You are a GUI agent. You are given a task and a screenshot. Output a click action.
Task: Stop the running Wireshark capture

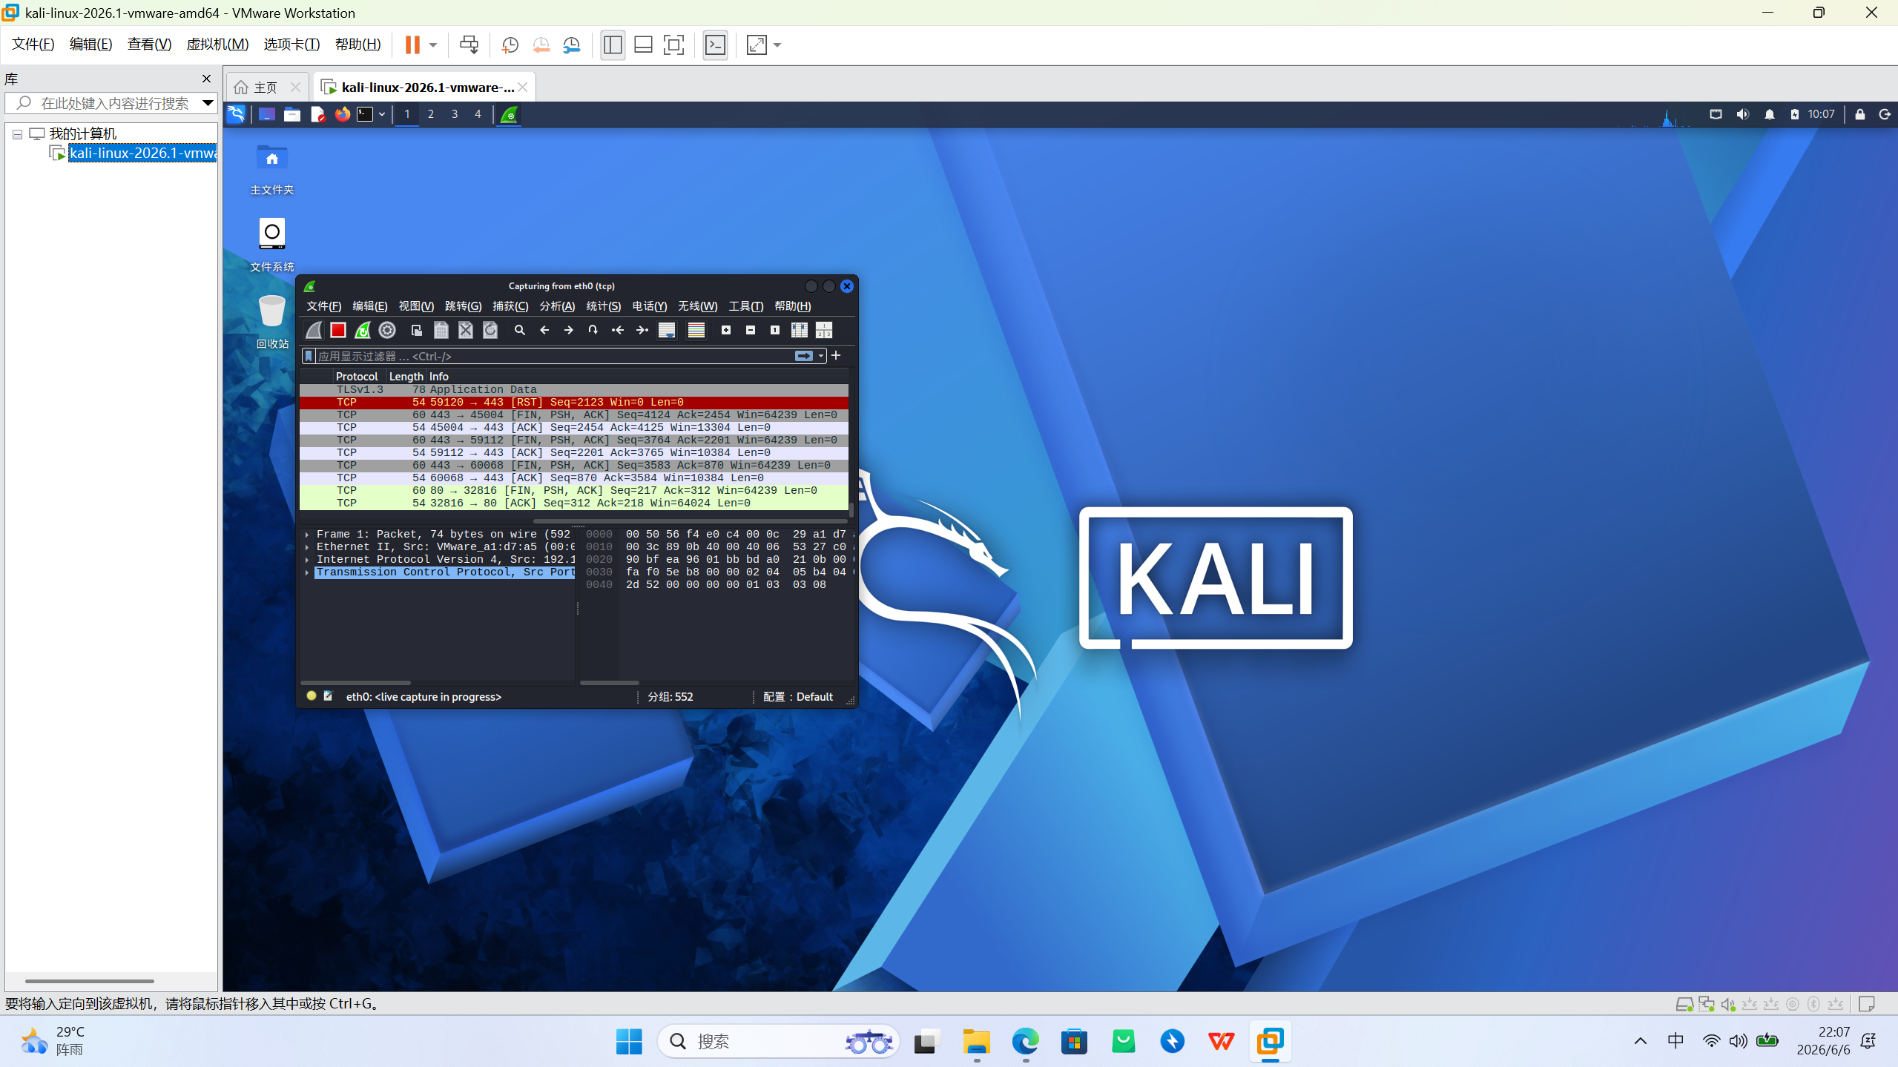(x=338, y=330)
